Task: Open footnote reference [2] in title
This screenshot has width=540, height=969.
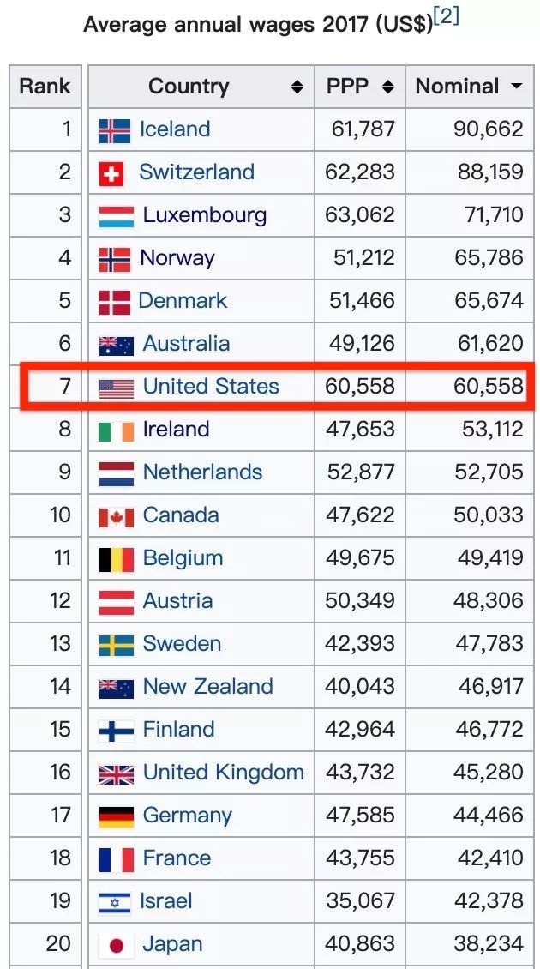Action: coord(446,17)
